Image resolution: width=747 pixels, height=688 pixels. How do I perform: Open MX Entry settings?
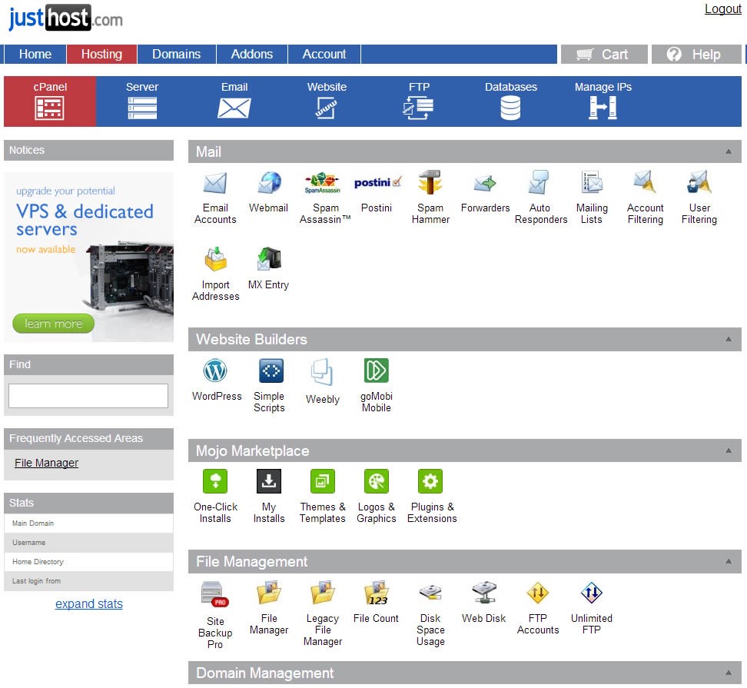tap(269, 259)
